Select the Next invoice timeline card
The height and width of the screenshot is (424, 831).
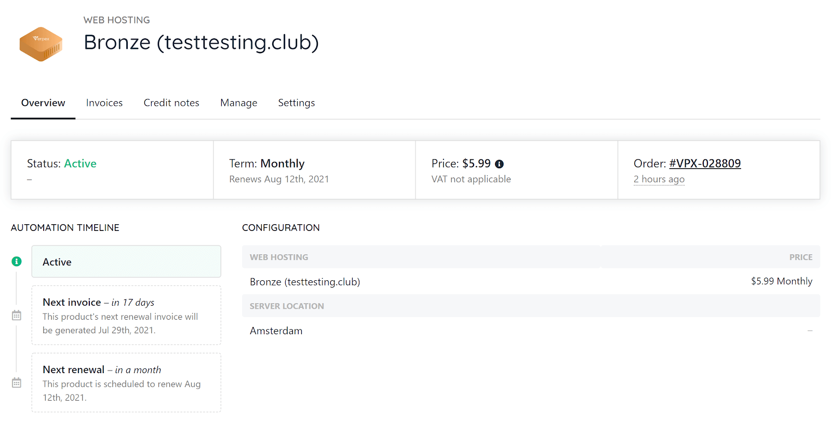[x=126, y=315]
